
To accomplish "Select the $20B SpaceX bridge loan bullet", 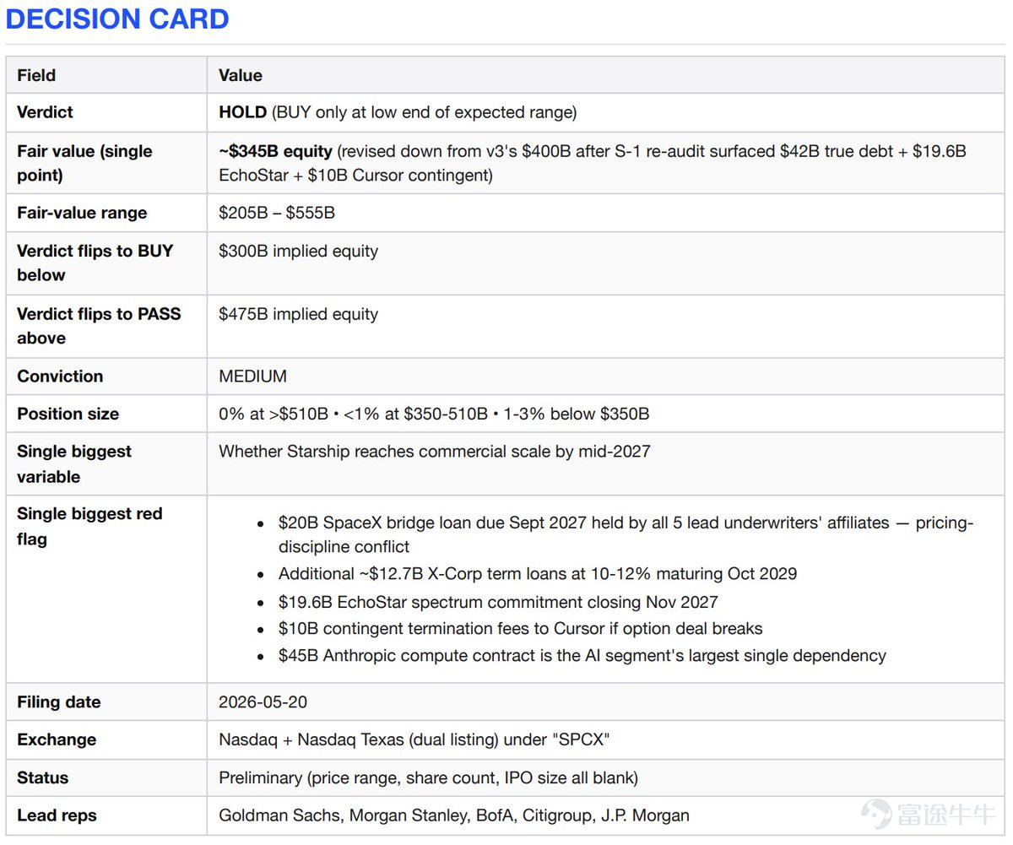I will pos(626,534).
